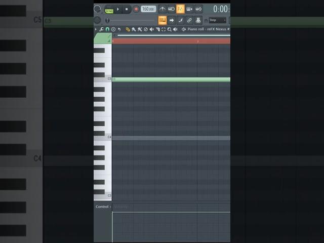Click the main snap magnet icon beside Step

[206, 20]
